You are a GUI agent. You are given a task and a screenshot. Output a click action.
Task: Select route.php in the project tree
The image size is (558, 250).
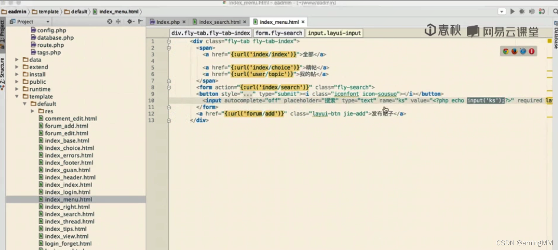[x=47, y=45]
